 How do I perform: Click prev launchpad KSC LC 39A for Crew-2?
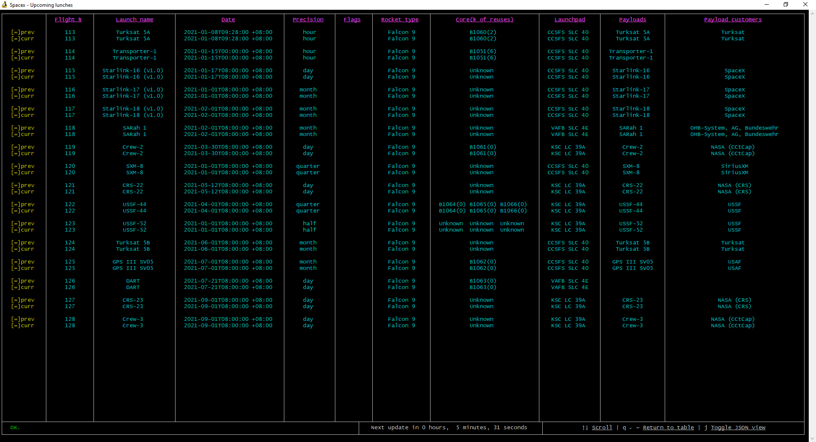[568, 147]
